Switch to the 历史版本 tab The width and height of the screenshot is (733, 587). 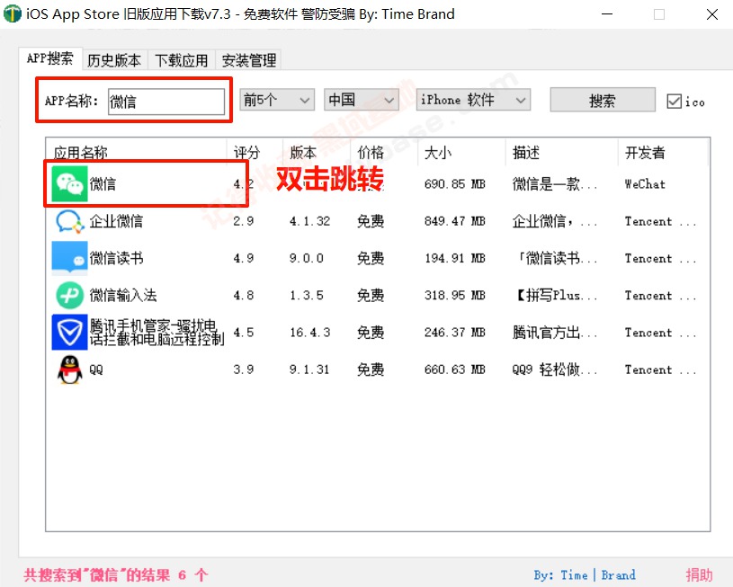pyautogui.click(x=113, y=59)
